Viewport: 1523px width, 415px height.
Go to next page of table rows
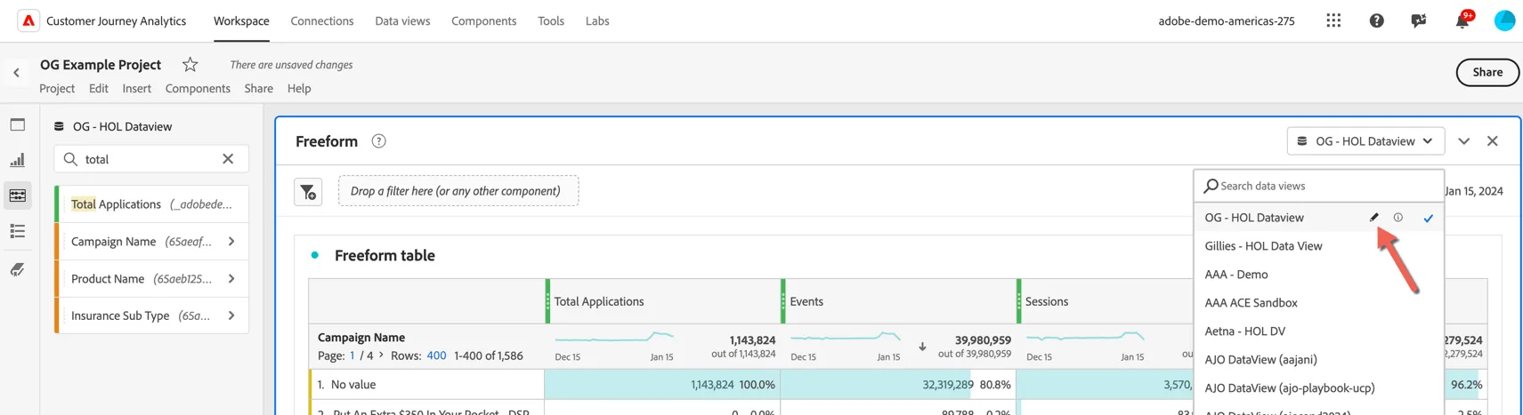point(381,355)
